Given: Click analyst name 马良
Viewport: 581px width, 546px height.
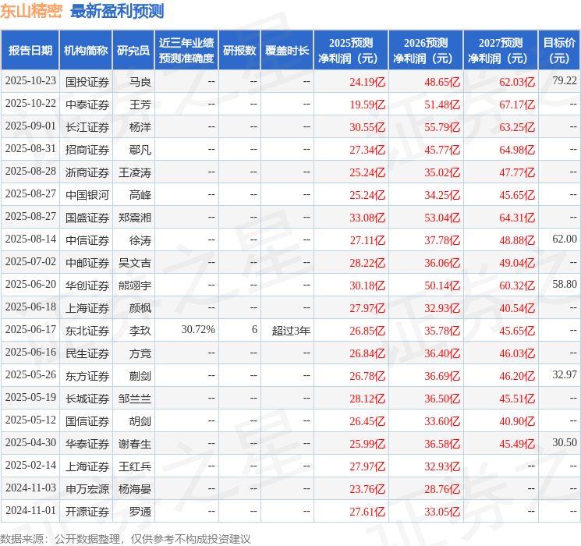Looking at the screenshot, I should tap(140, 82).
